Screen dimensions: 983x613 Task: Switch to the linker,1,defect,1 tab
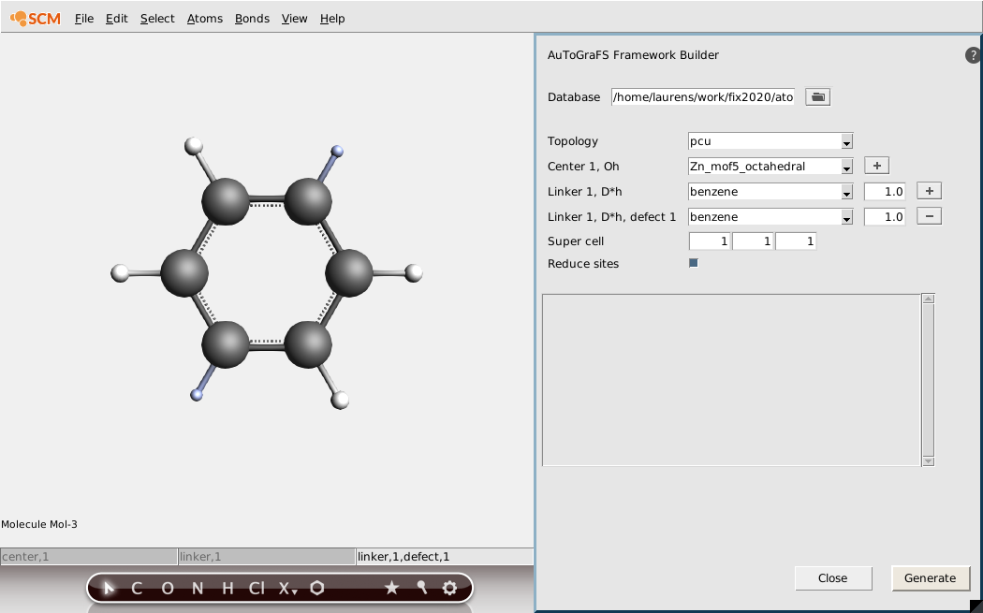tap(445, 557)
